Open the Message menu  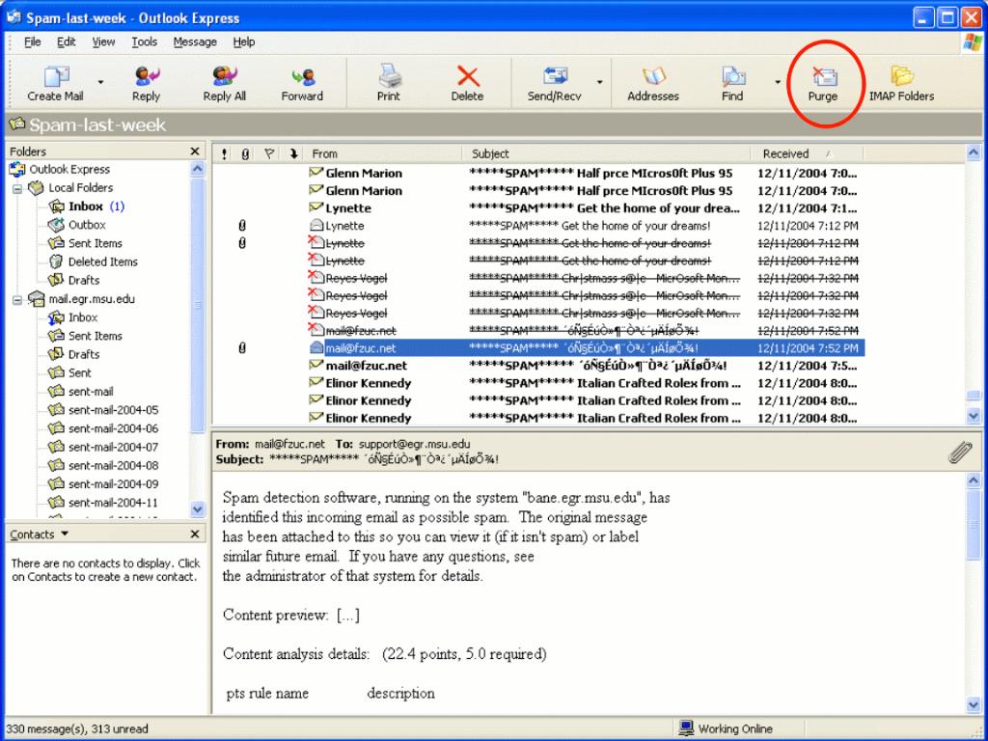coord(195,42)
